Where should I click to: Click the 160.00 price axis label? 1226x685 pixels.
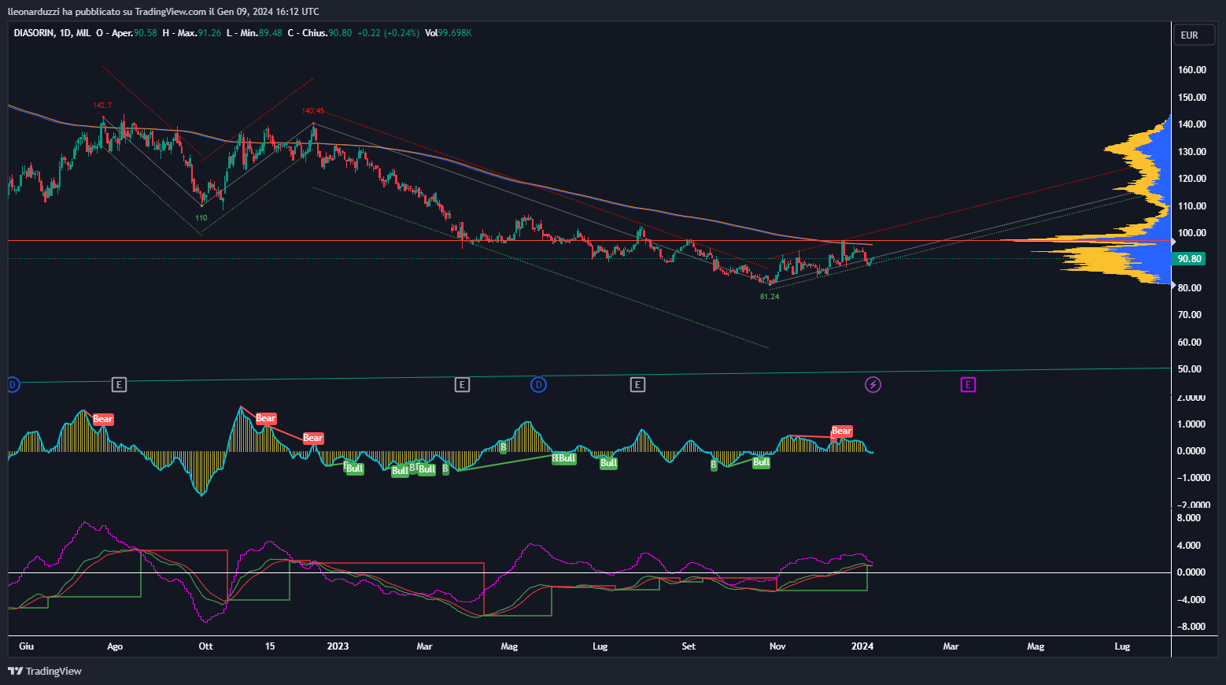[1191, 70]
